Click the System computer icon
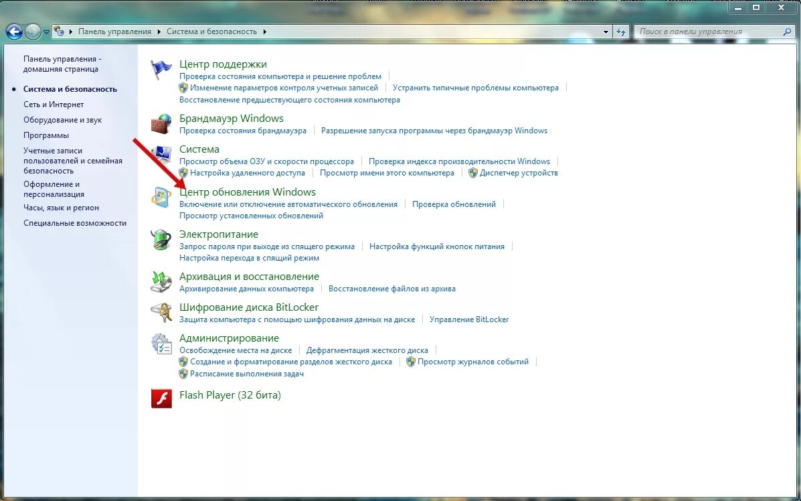Viewport: 801px width, 501px height. pyautogui.click(x=161, y=155)
